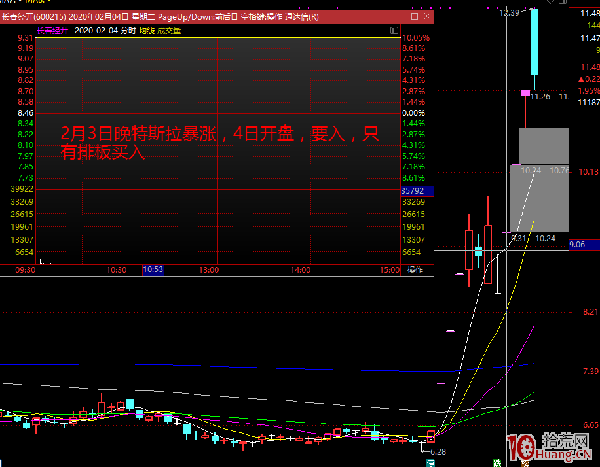The height and width of the screenshot is (467, 600).
Task: Click the 39922 volume axis label on left
Action: [22, 189]
